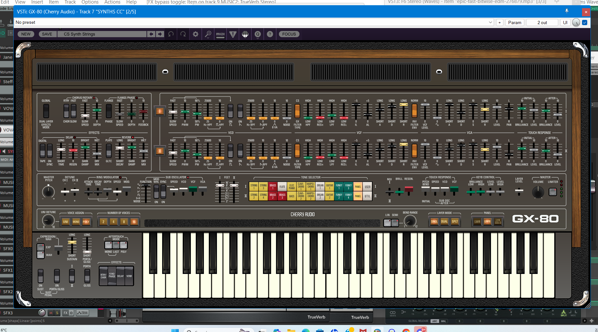
Task: Turn the MASTER VOLUME knob
Action: [x=538, y=192]
